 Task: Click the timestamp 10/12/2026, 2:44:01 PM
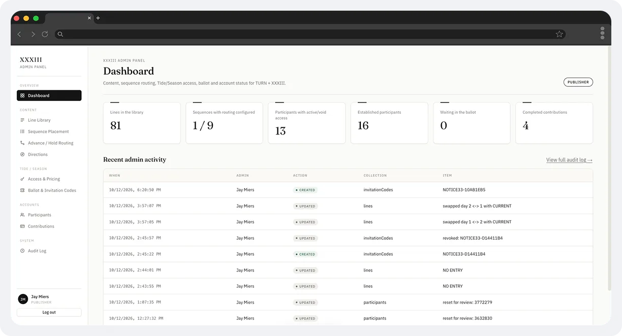135,270
